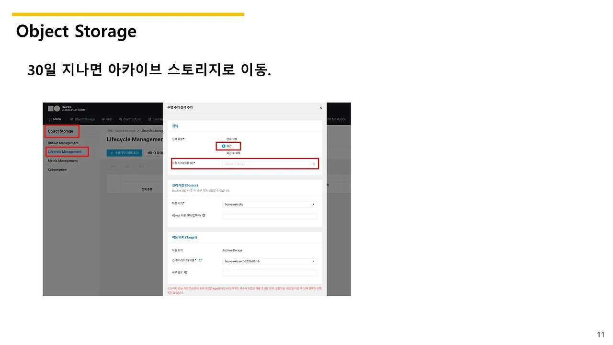The height and width of the screenshot is (345, 613).
Task: Click the tooltip beside Object 이름 규칙
Action: pos(204,215)
